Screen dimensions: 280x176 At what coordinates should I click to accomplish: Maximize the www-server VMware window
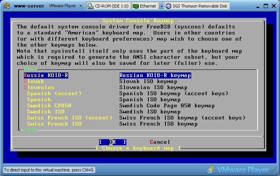(x=266, y=6)
